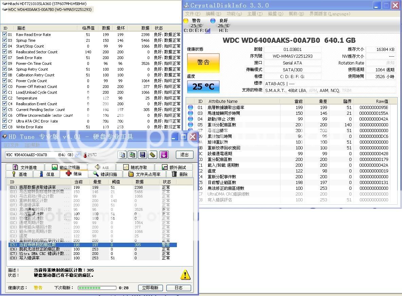Click the CrystalDiskInfo title bar app icon
The image size is (402, 296).
[x=186, y=5]
